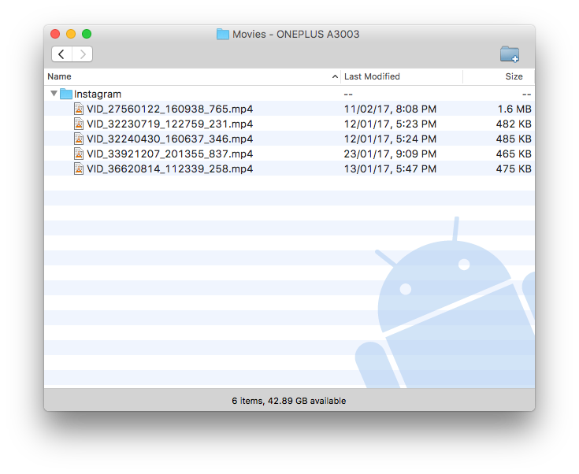Close the Android File Transfer window
Image resolution: width=579 pixels, height=474 pixels.
55,34
